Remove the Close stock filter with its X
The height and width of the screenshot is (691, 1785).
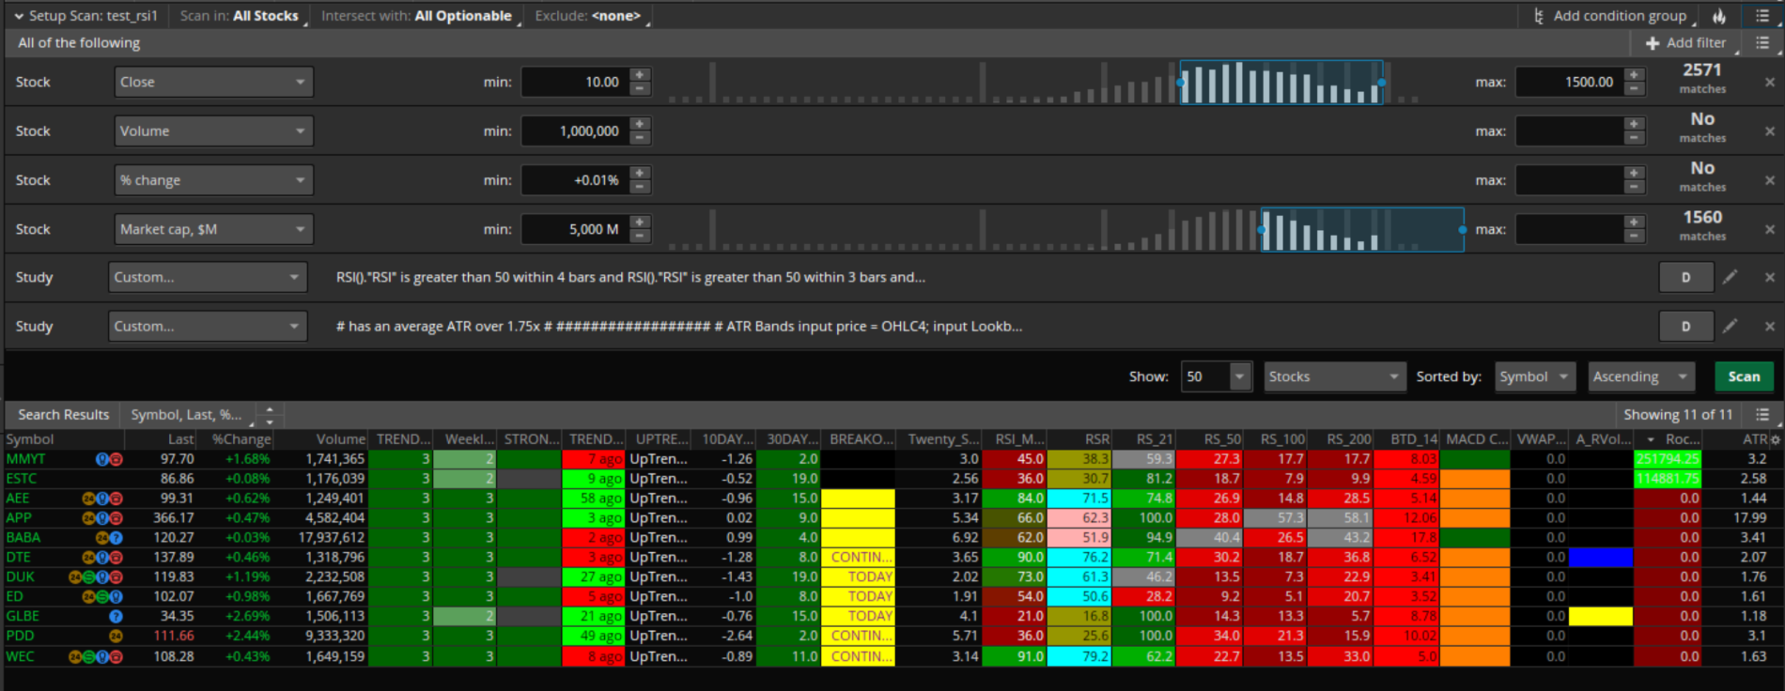(1770, 82)
